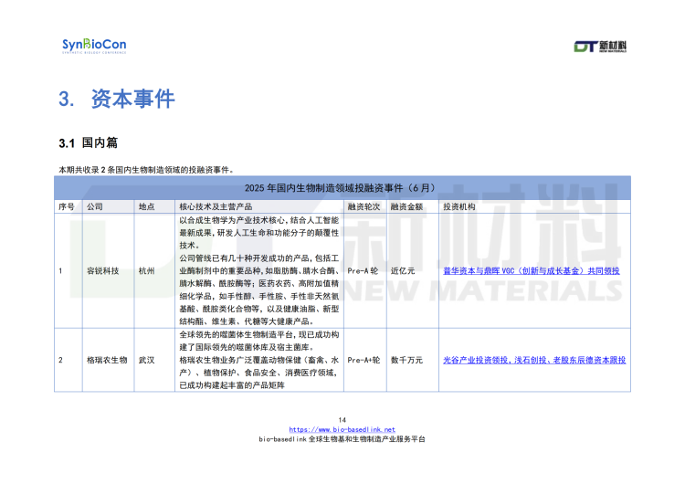Click the 3.1 国内篇 subheading
The width and height of the screenshot is (685, 484).
88,143
